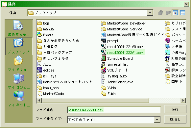The height and width of the screenshot is (128, 191).
Task: Click the file list horizontal scrollbar thumb
Action: pyautogui.click(x=95, y=101)
